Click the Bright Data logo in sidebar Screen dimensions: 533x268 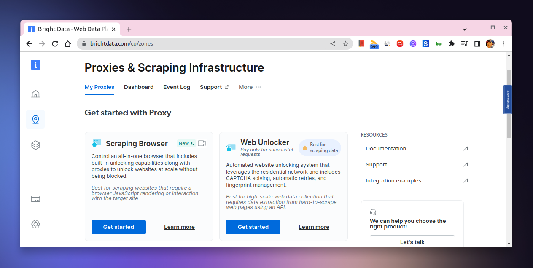click(35, 64)
